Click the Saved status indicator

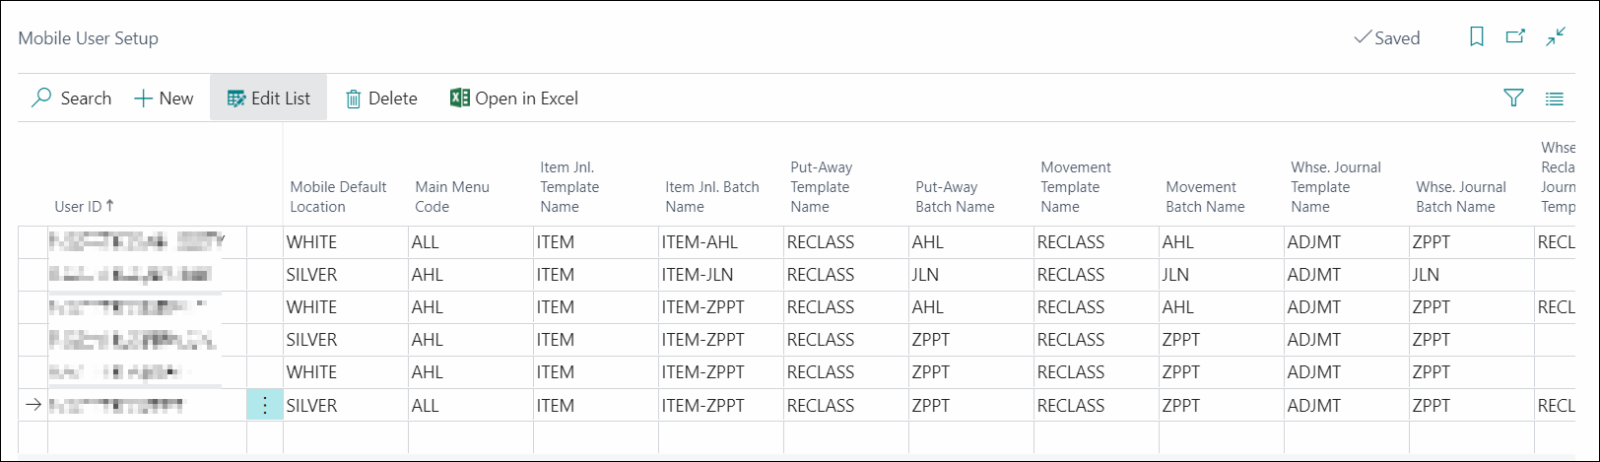(1387, 37)
